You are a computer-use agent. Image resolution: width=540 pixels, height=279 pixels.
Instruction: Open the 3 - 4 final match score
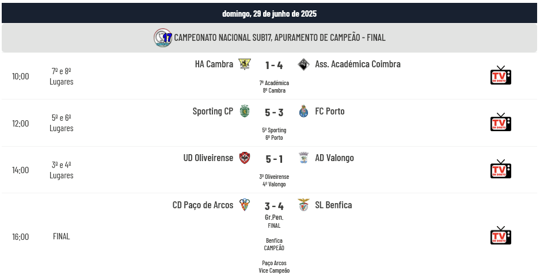click(274, 206)
